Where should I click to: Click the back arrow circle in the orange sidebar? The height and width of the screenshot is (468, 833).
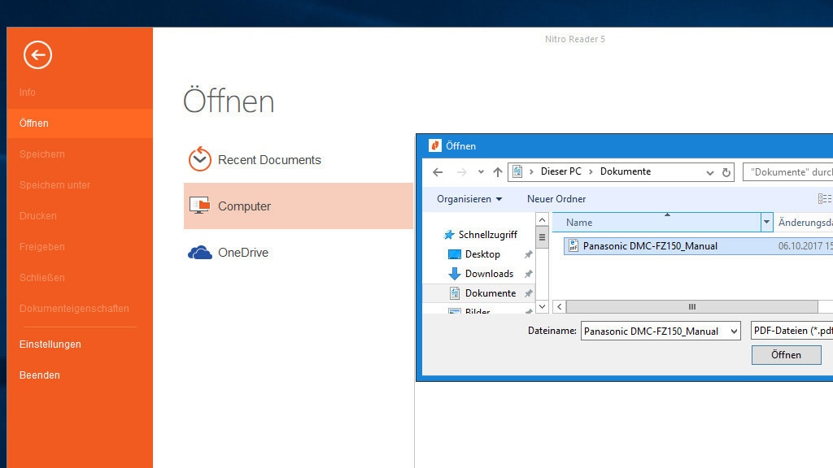37,54
